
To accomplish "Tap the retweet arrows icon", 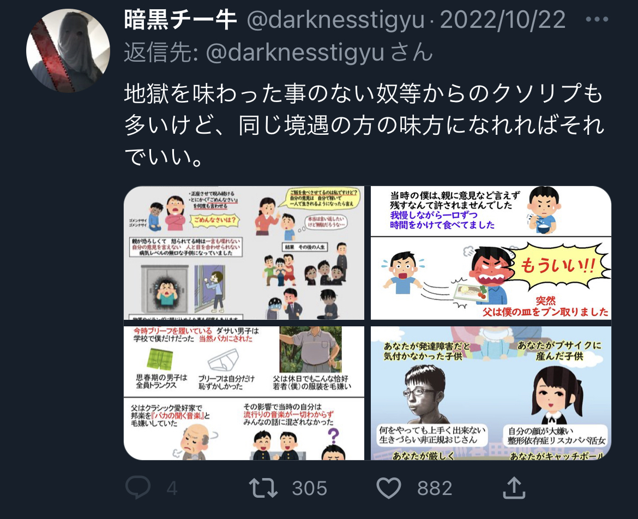I will 263,488.
